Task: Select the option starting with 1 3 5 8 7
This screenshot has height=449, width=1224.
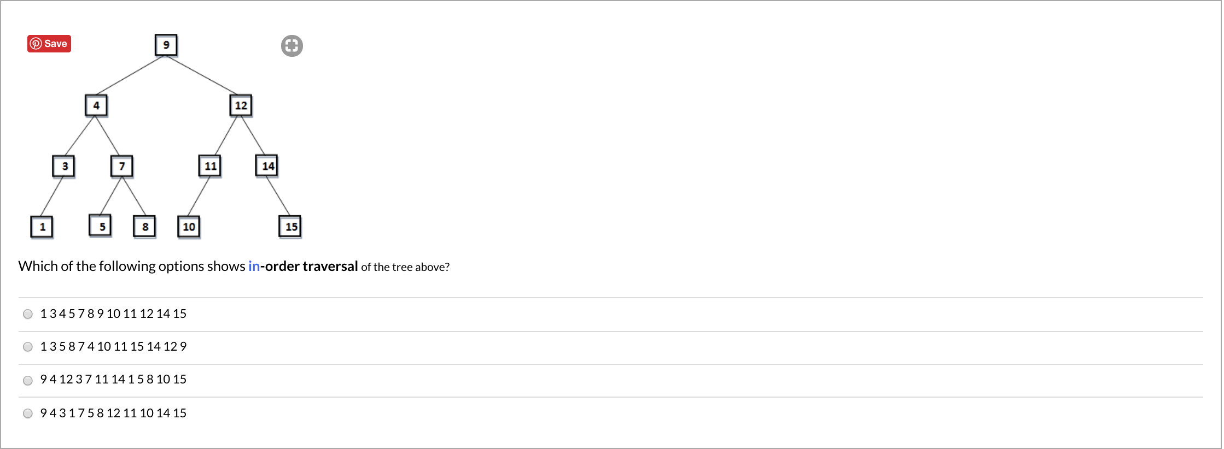Action: (28, 347)
